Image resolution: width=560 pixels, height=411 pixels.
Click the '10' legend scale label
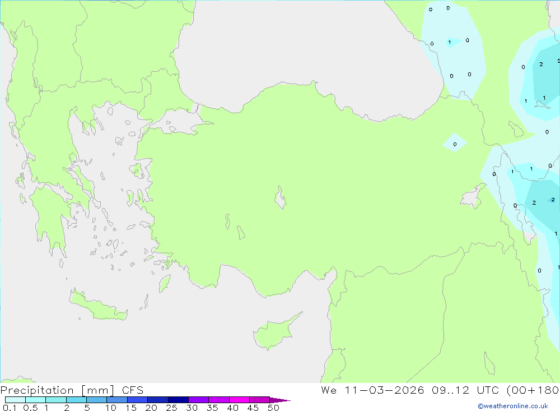[x=111, y=408]
